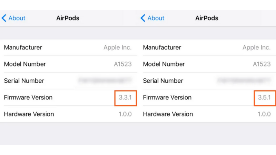The image size is (276, 155).
Task: Click Serial Number label on right screen
Action: point(163,81)
